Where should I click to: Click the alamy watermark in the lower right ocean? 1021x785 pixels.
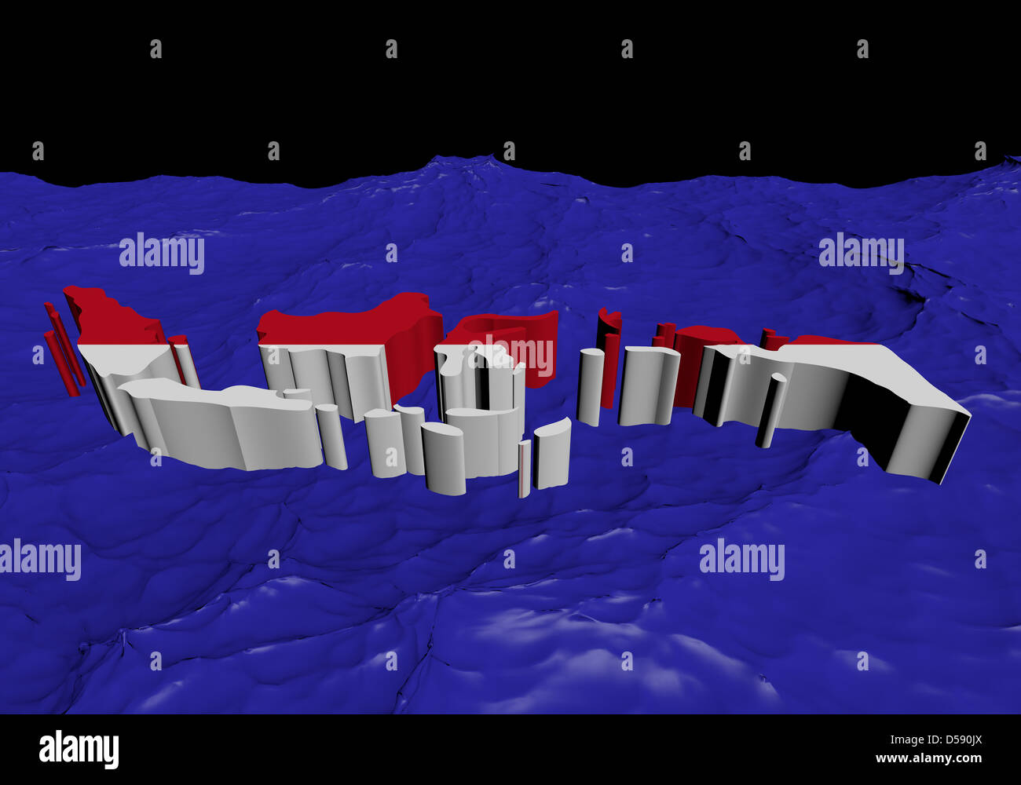pyautogui.click(x=741, y=559)
